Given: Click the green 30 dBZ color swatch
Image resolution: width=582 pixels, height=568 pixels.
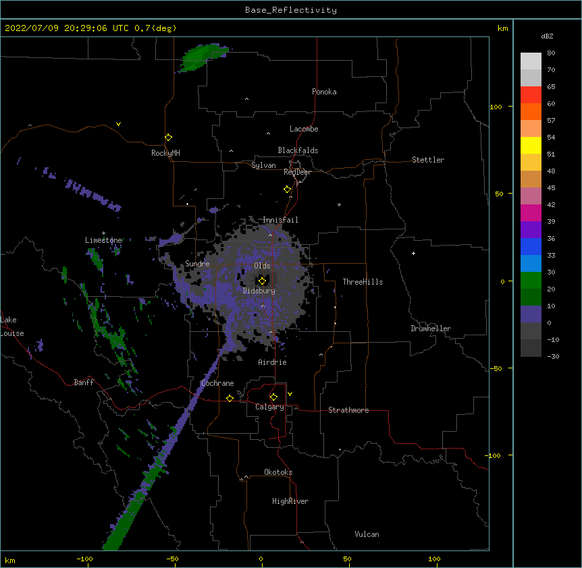Looking at the screenshot, I should click(x=531, y=281).
